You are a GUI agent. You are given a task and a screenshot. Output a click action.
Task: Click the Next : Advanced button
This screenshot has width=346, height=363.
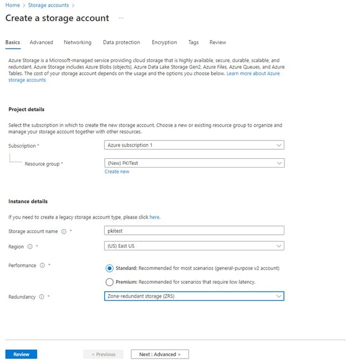click(160, 354)
